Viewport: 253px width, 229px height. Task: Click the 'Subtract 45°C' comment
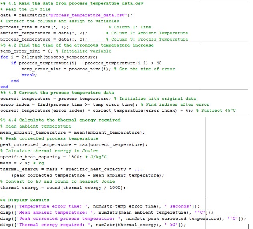[x=220, y=110]
